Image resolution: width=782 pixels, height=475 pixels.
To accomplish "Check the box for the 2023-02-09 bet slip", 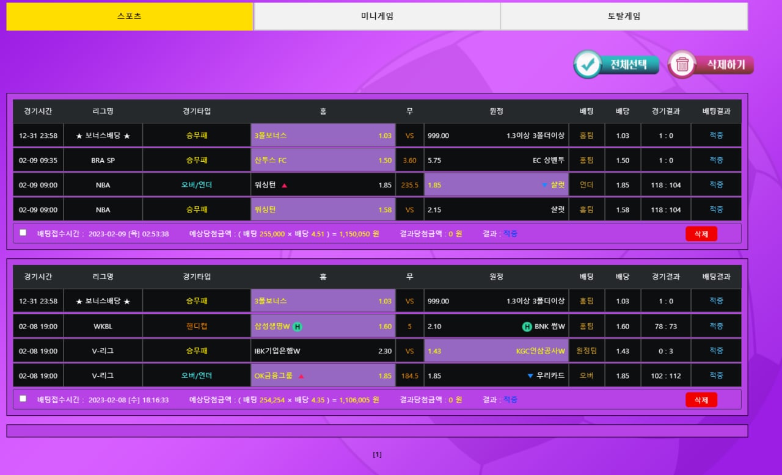I will pyautogui.click(x=23, y=233).
